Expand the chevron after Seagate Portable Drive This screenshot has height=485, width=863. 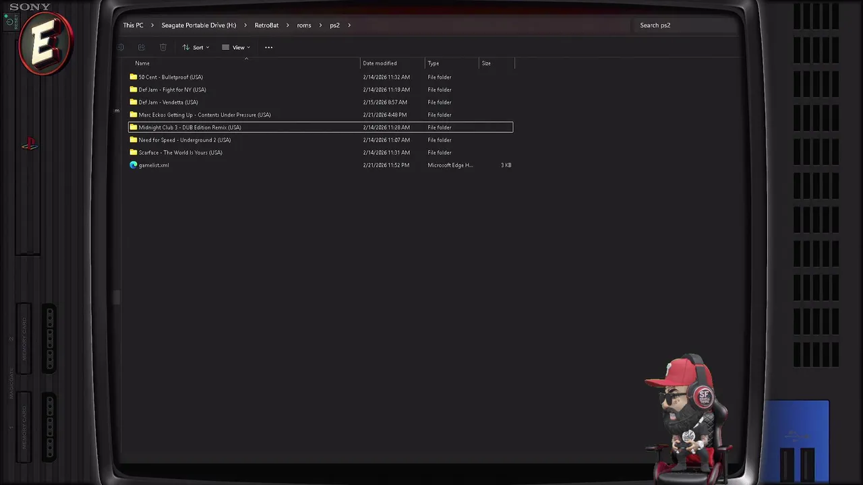(245, 25)
